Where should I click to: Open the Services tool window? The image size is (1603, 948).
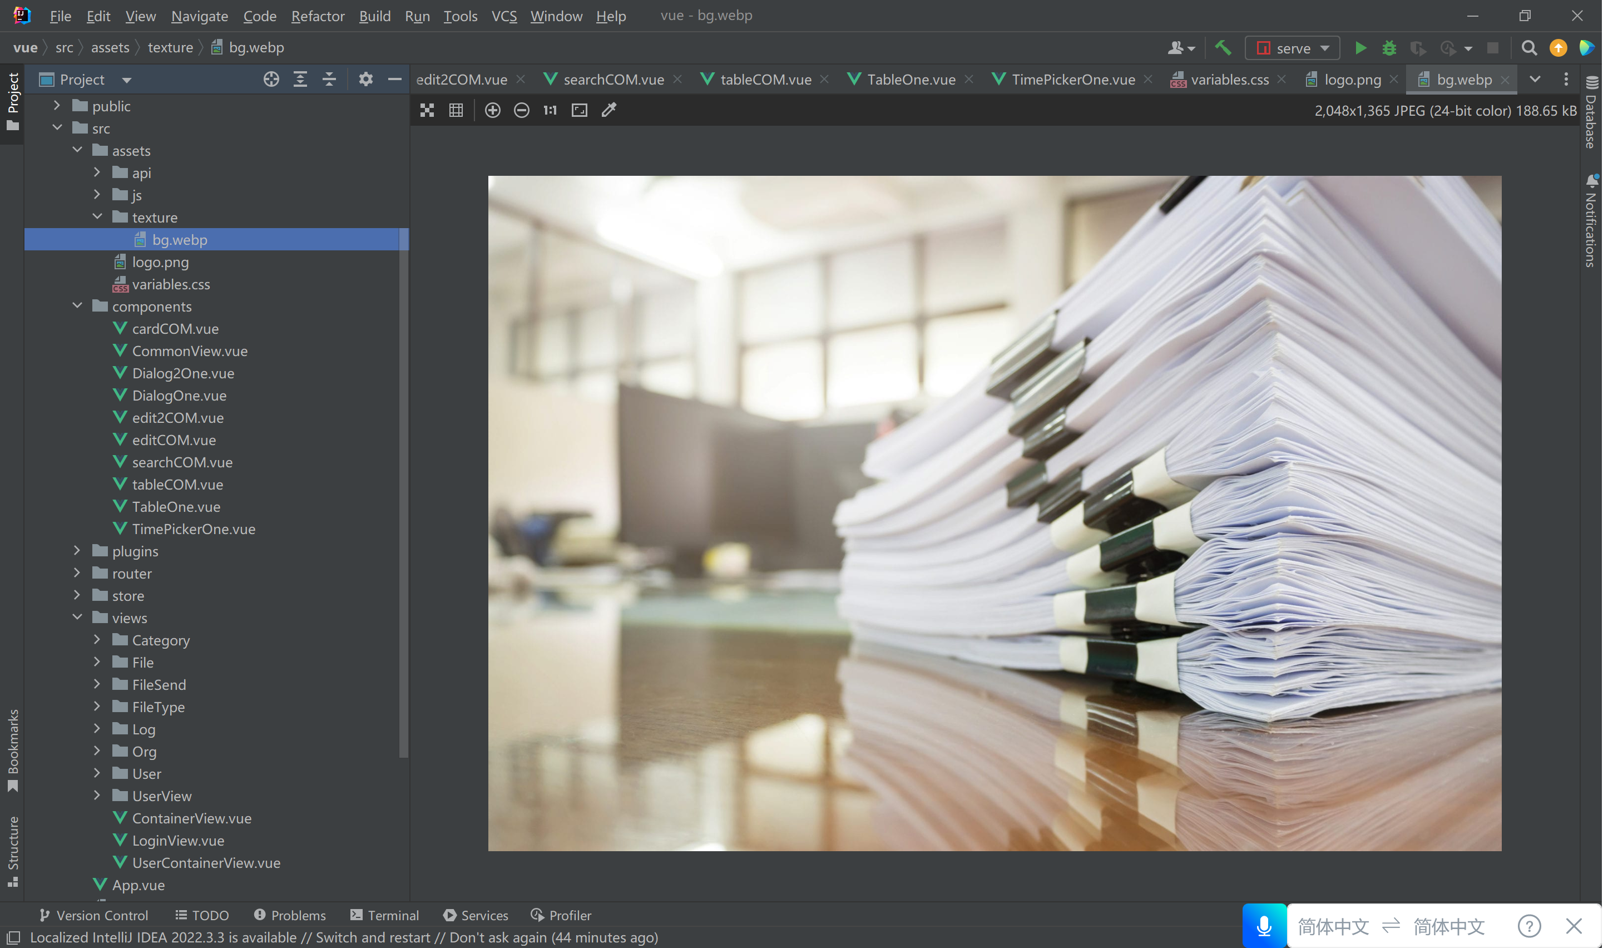point(476,915)
